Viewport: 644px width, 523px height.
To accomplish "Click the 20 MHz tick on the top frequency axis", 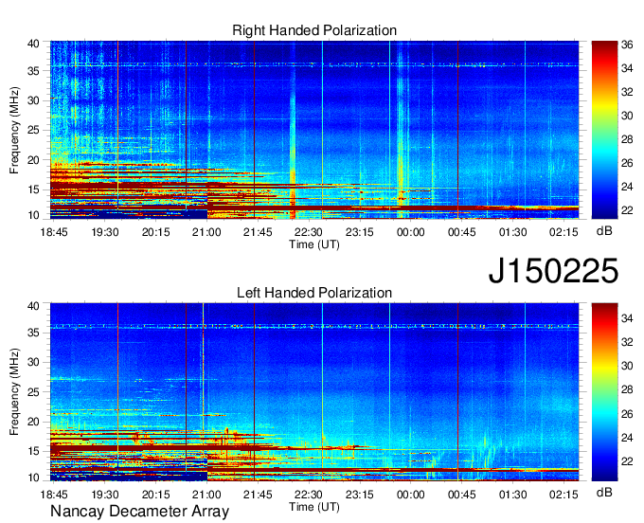I will [33, 160].
